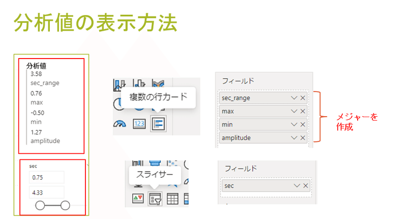Select the KPI visual with triangles icon
This screenshot has width=407, height=219.
(x=138, y=199)
